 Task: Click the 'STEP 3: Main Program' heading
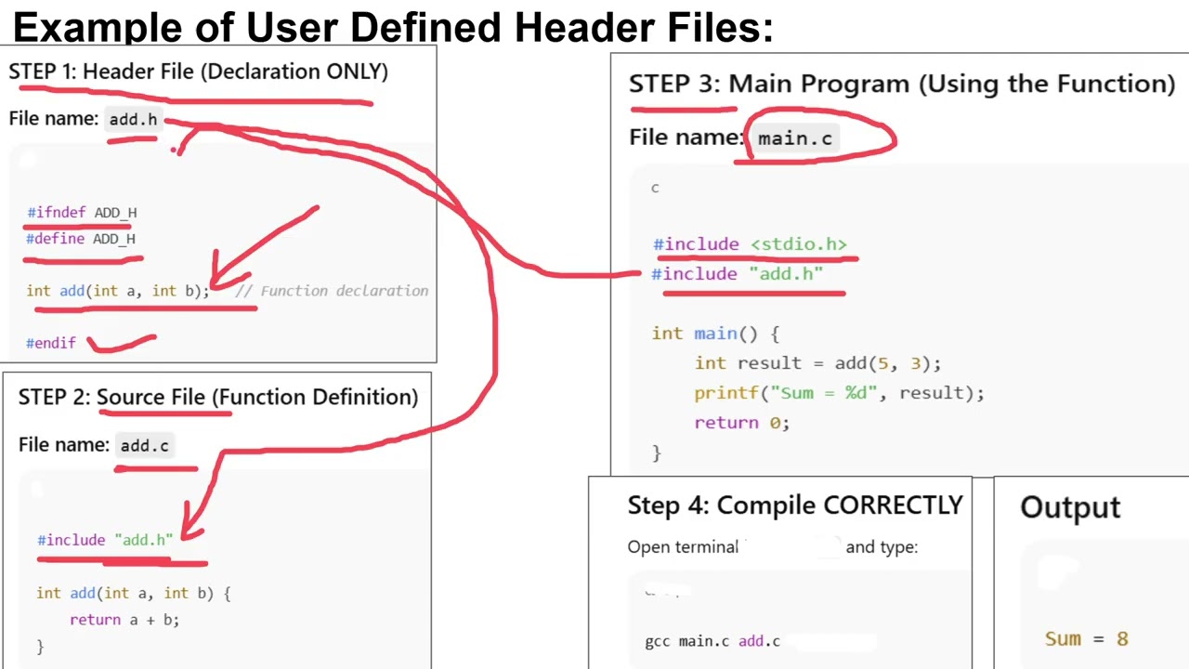point(901,84)
